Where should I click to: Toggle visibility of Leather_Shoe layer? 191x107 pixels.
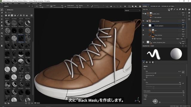click(x=143, y=14)
